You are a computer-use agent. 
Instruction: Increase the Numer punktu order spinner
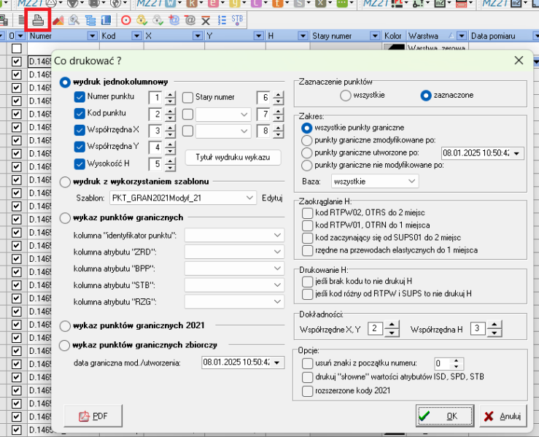coord(170,94)
